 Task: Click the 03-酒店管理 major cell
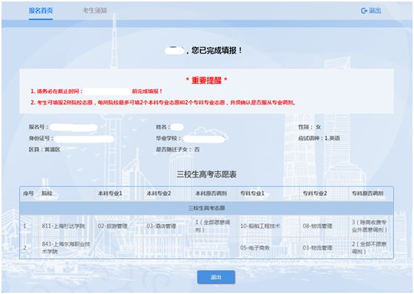[161, 226]
